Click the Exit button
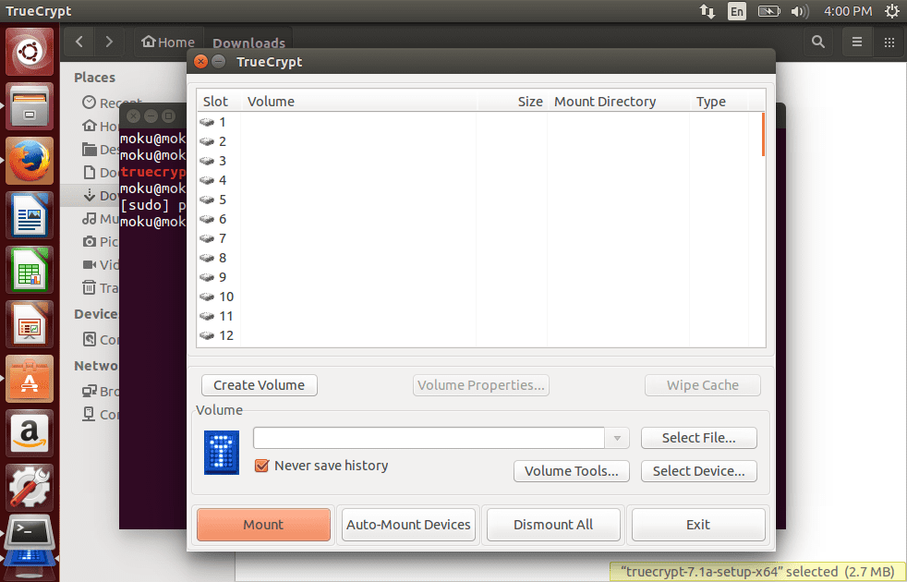Image resolution: width=907 pixels, height=582 pixels. point(698,525)
